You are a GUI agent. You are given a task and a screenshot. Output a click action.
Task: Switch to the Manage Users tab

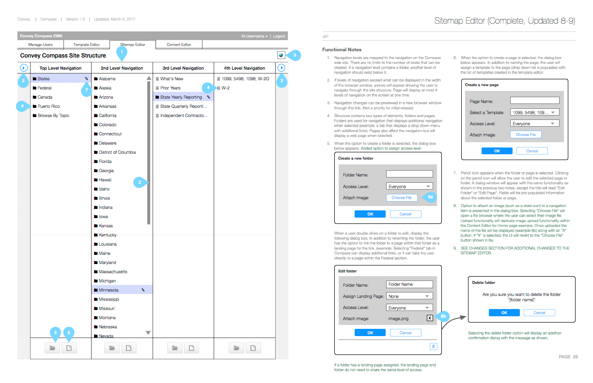pos(40,44)
